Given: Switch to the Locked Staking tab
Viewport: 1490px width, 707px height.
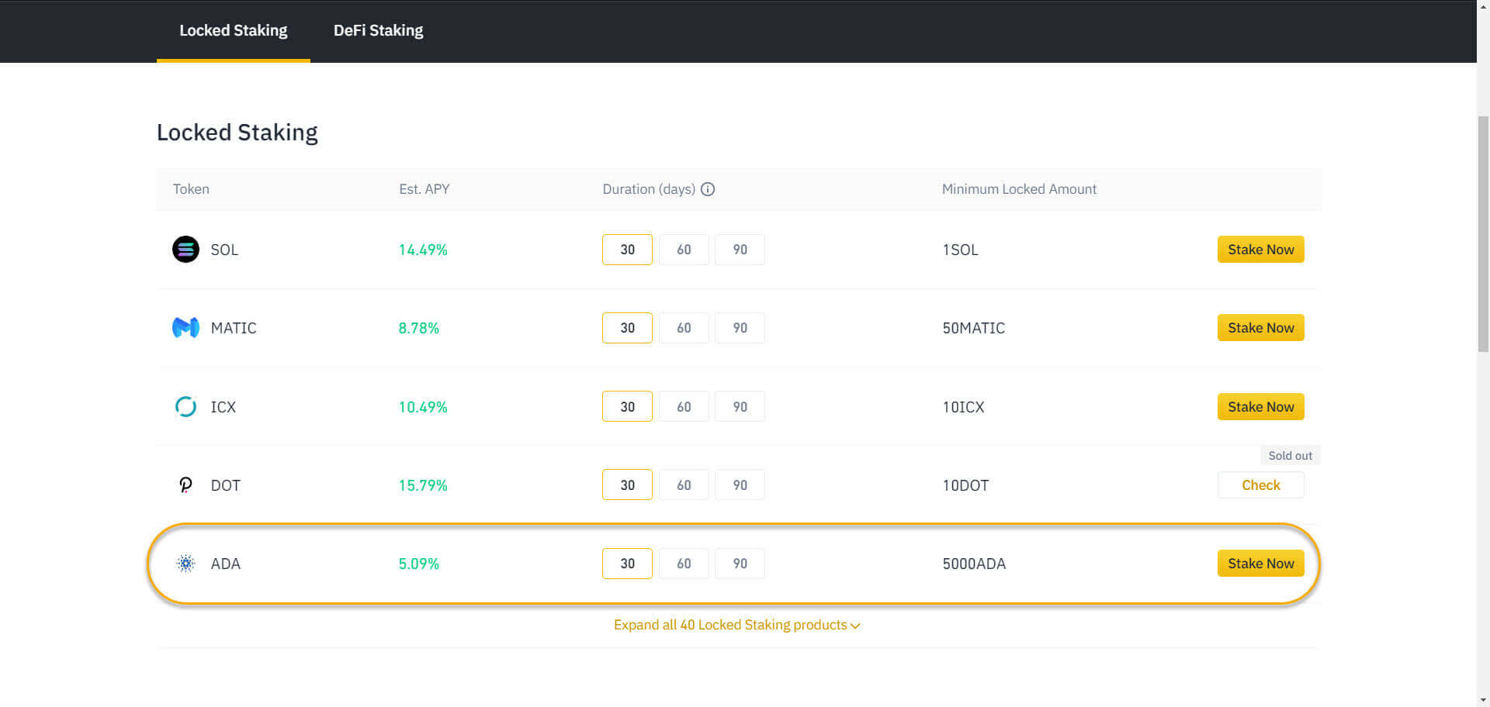Looking at the screenshot, I should pos(234,30).
